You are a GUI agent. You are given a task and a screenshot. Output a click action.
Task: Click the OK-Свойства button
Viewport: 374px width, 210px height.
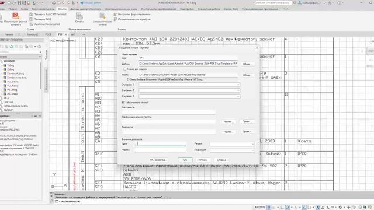point(158,160)
